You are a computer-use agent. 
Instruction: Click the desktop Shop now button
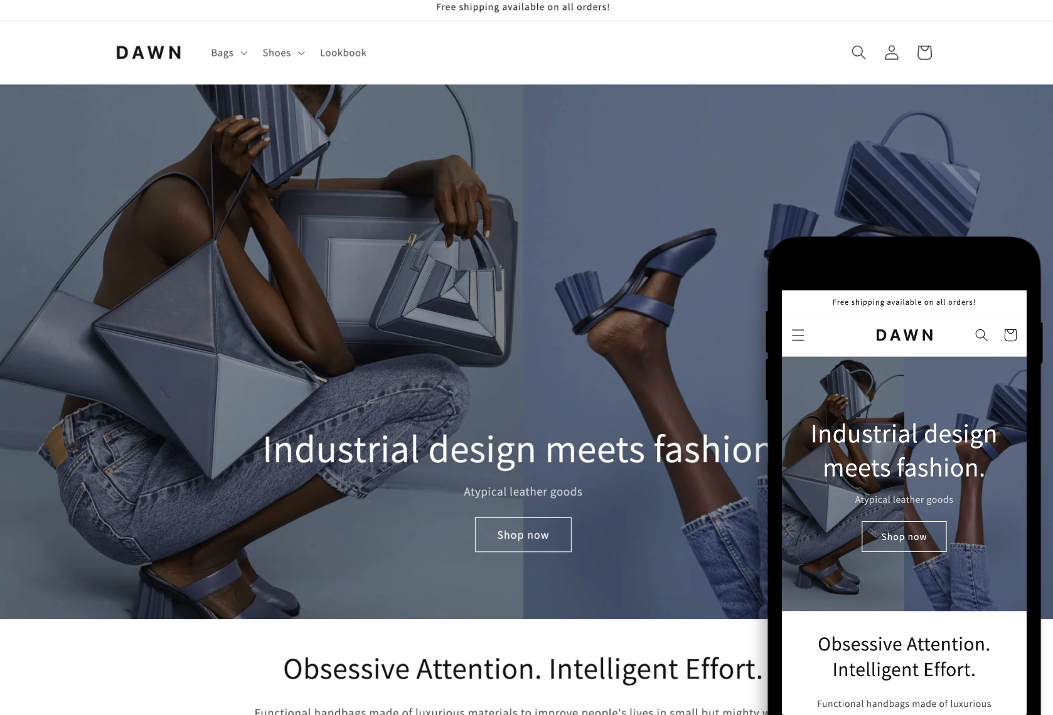click(x=523, y=535)
